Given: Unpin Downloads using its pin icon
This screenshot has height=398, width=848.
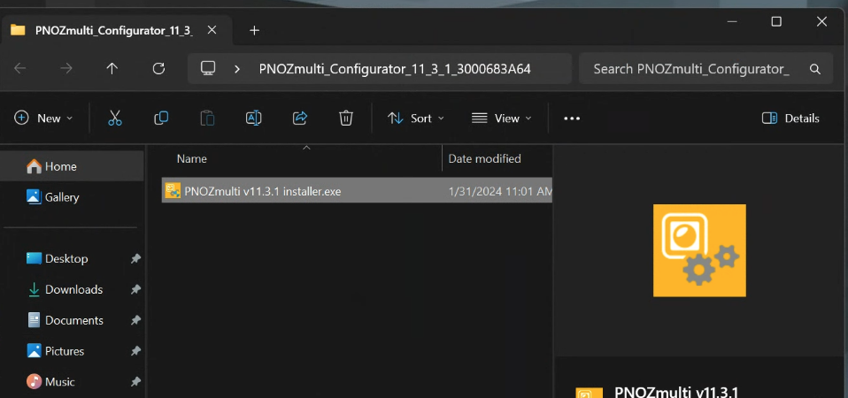Looking at the screenshot, I should coord(135,289).
